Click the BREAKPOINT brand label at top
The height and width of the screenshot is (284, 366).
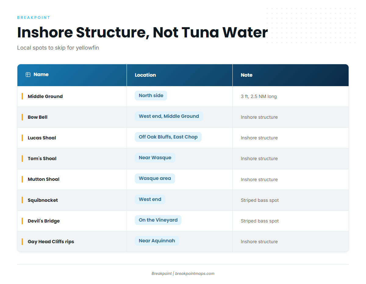(x=34, y=18)
